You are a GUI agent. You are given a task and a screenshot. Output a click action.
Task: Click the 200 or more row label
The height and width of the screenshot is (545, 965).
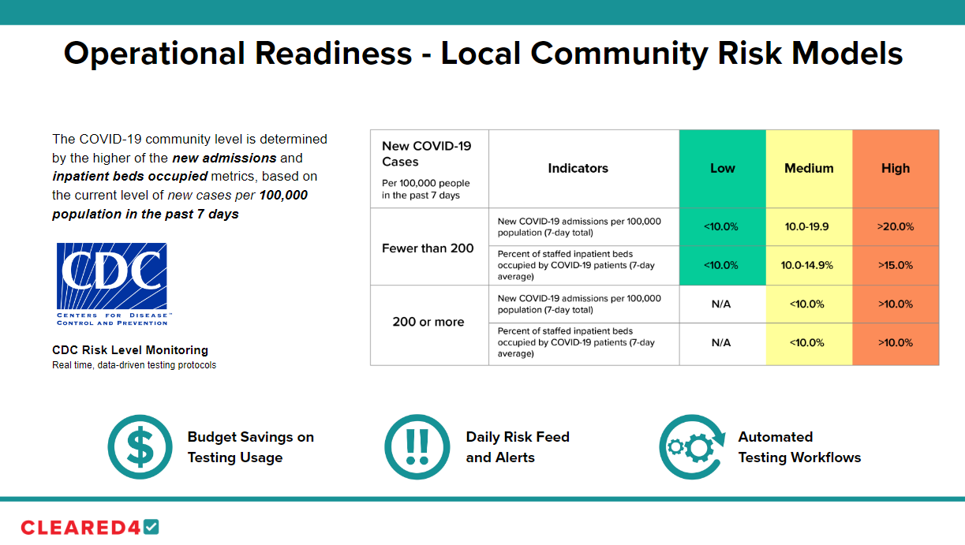coord(427,322)
